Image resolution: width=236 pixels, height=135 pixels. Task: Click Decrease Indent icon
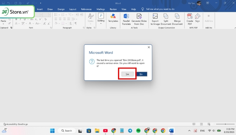click(x=77, y=14)
